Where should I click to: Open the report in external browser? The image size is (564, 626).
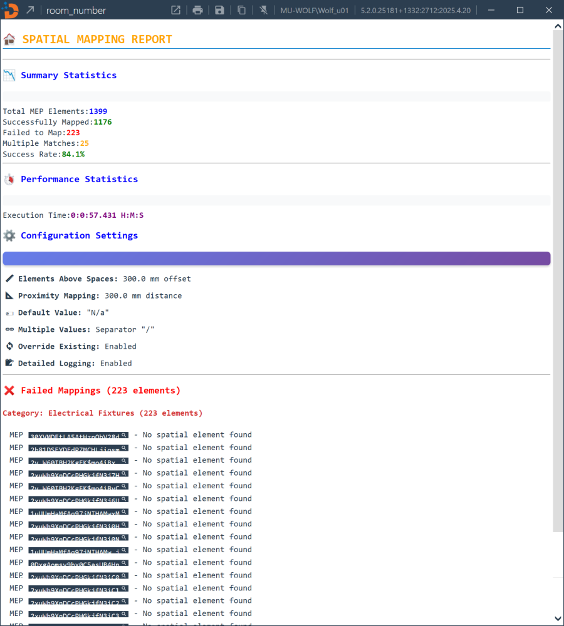point(176,10)
